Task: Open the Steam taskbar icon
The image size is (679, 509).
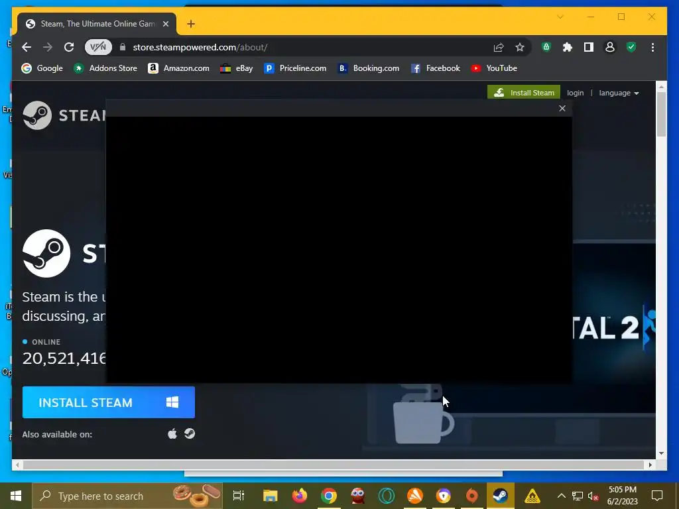Action: click(x=500, y=496)
